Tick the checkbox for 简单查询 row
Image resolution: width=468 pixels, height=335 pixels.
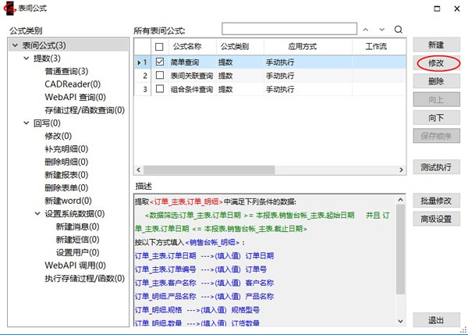coord(160,62)
